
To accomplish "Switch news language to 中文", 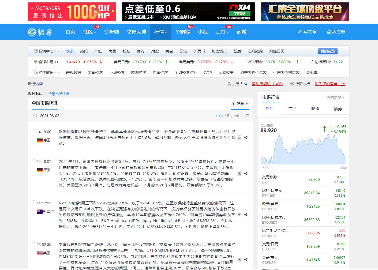I will point(220,116).
